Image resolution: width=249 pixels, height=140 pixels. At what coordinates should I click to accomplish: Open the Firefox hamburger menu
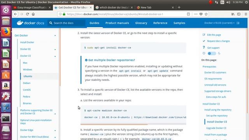[246, 14]
